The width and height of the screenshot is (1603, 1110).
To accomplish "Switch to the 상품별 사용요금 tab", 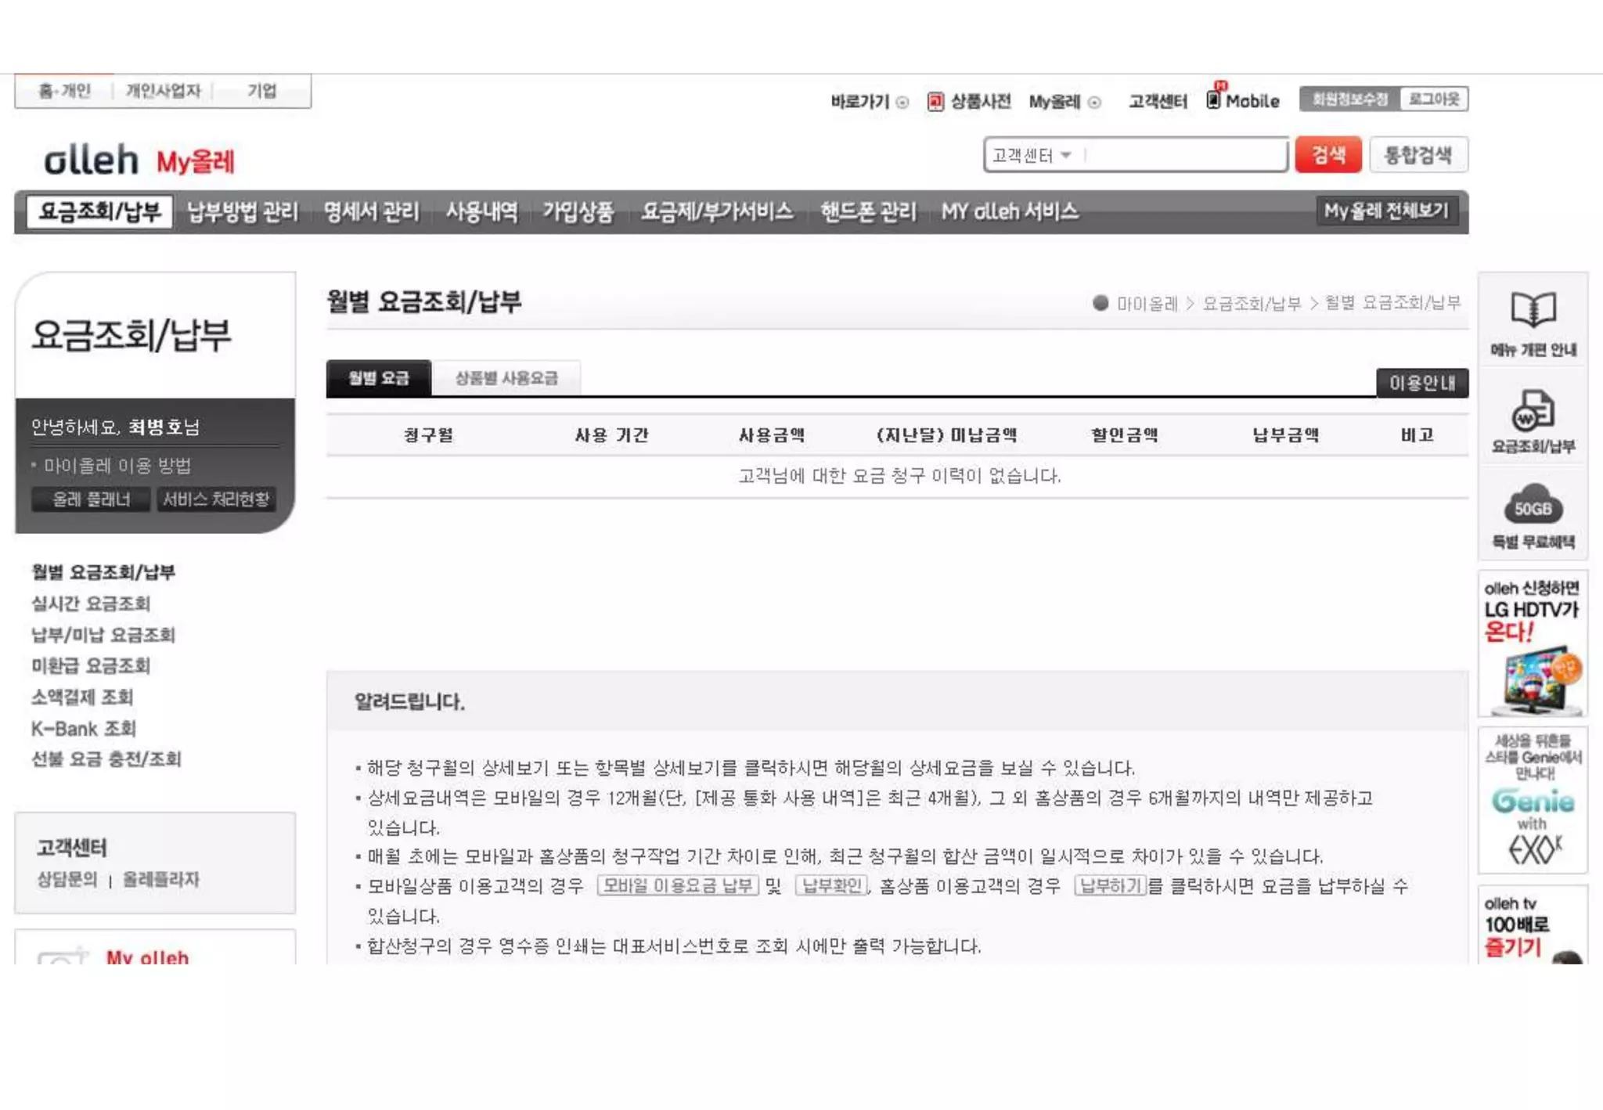I will (506, 378).
